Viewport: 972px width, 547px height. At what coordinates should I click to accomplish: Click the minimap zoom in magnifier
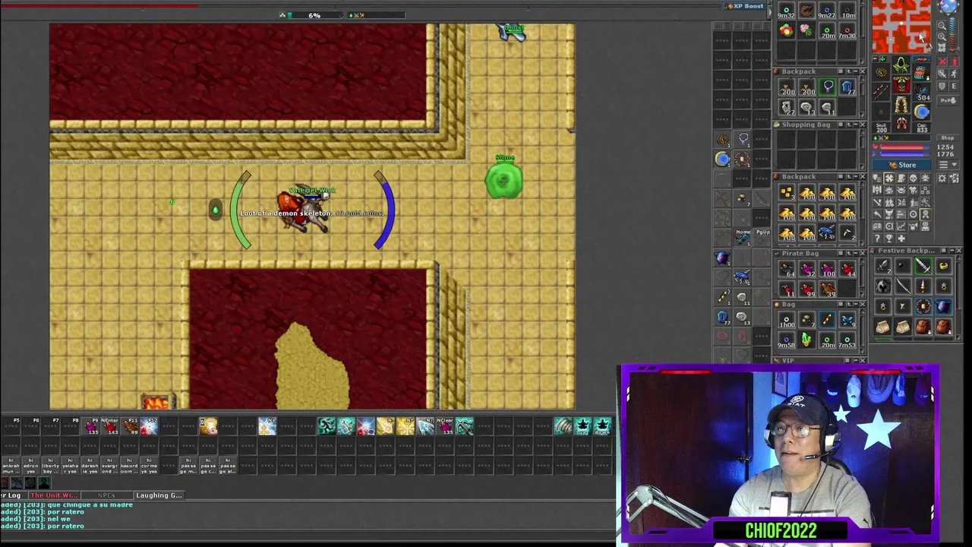(x=942, y=36)
